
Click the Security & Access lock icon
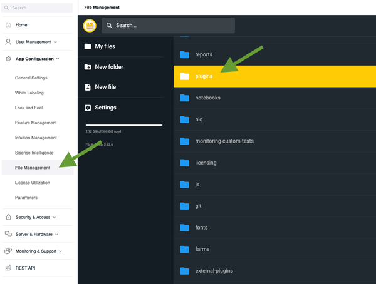[8, 217]
